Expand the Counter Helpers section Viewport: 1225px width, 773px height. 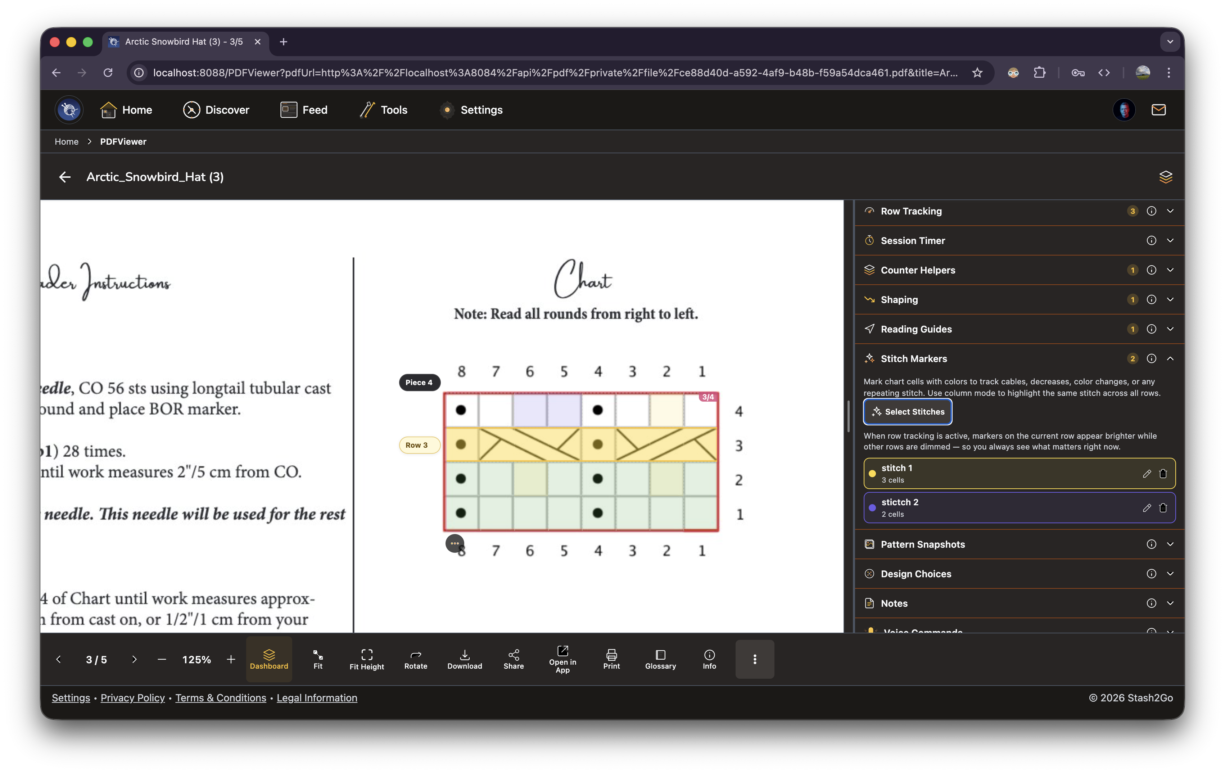point(1170,270)
